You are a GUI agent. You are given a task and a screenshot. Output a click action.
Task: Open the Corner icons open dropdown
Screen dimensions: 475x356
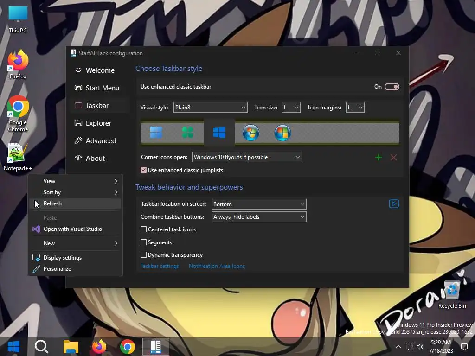pyautogui.click(x=247, y=157)
